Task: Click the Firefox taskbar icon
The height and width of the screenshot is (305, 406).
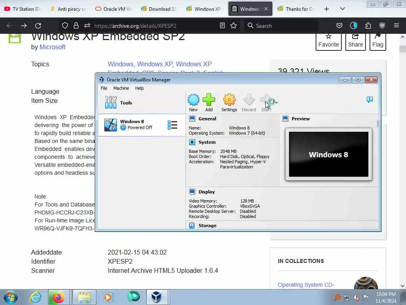Action: point(59,297)
